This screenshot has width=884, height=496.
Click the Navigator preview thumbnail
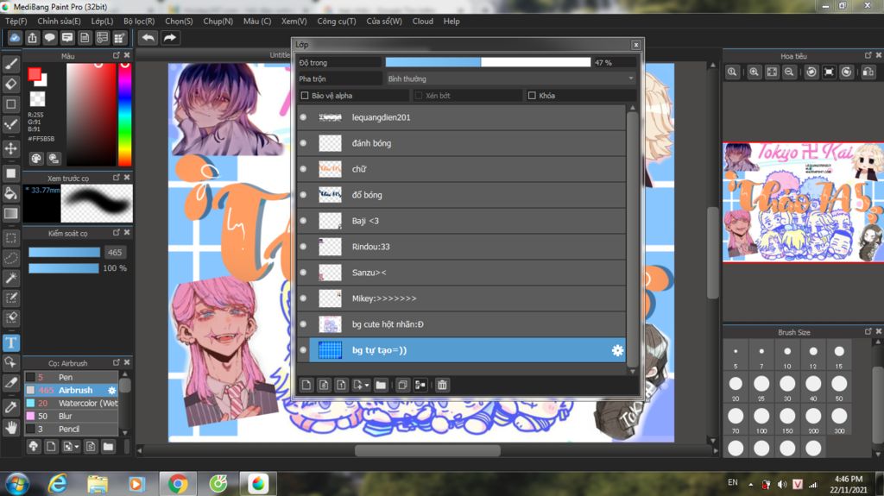pyautogui.click(x=803, y=203)
